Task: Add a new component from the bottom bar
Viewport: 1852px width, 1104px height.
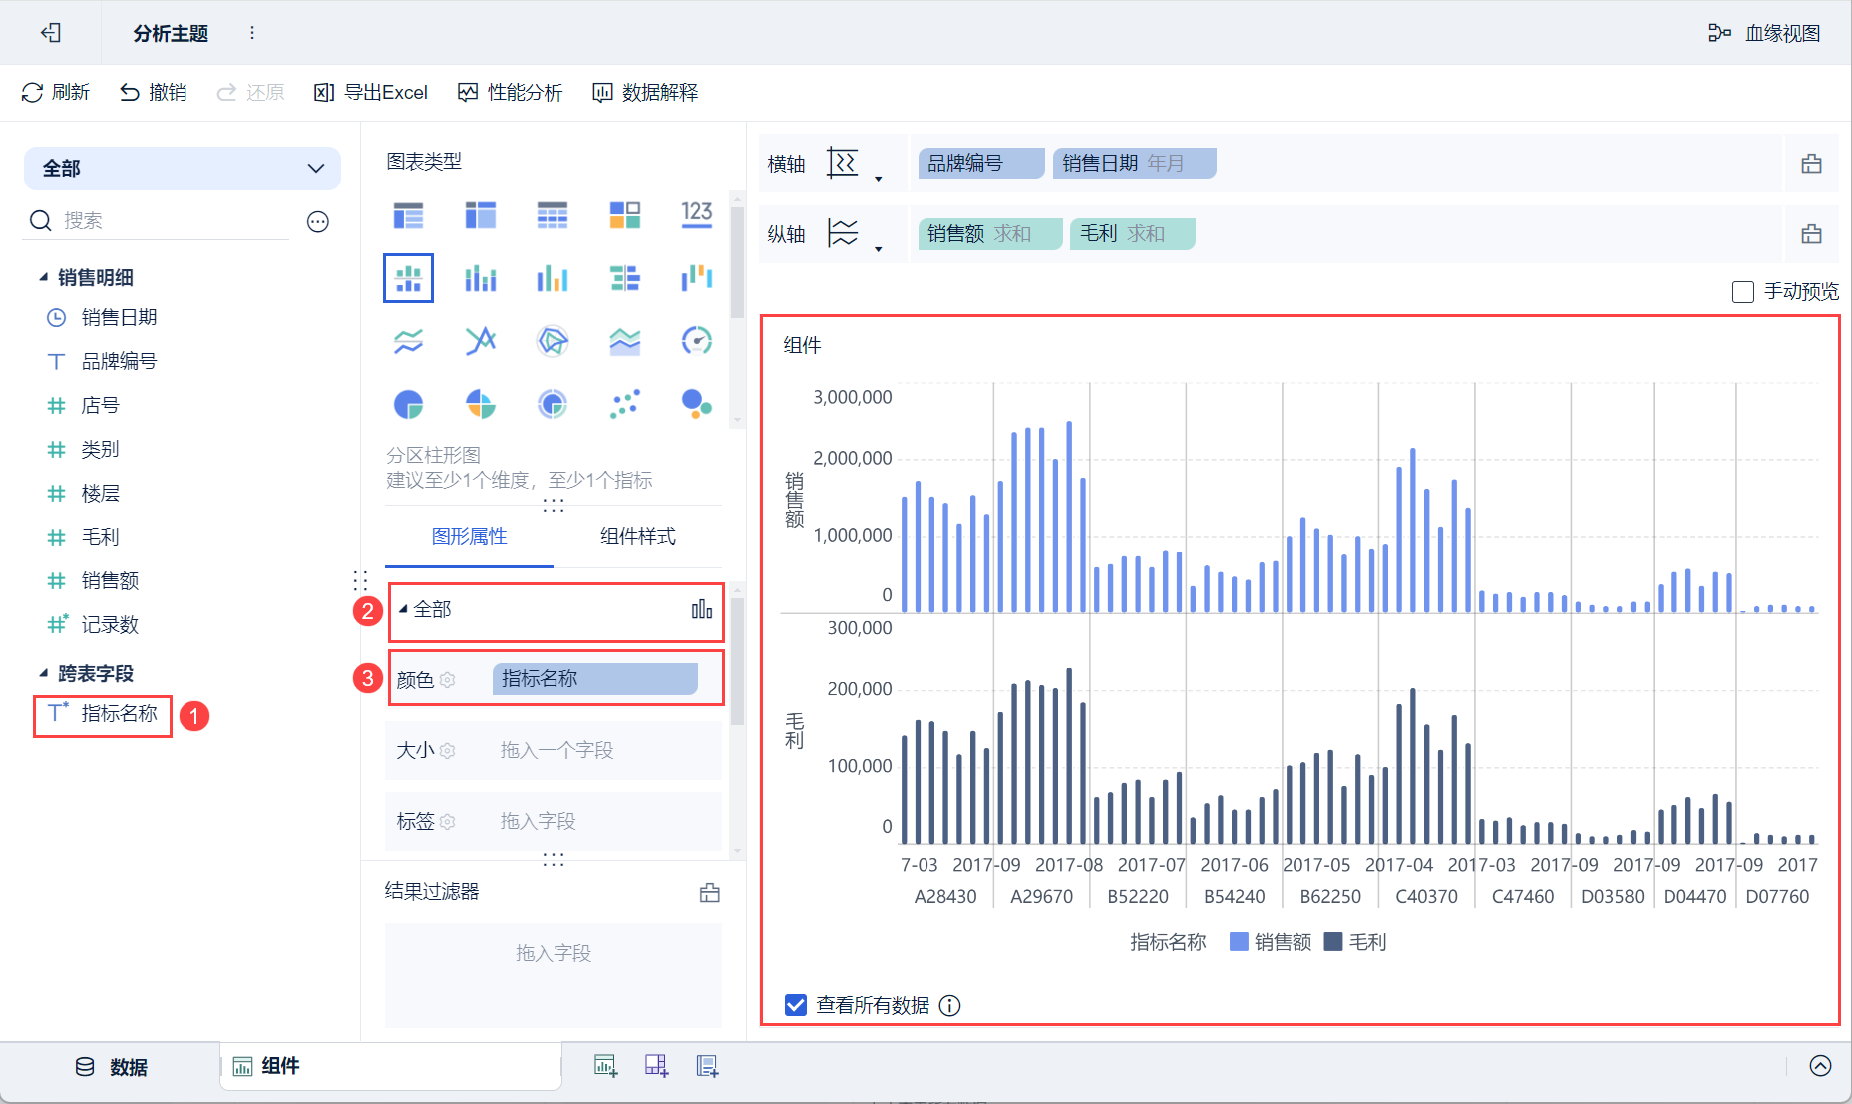Action: point(605,1066)
